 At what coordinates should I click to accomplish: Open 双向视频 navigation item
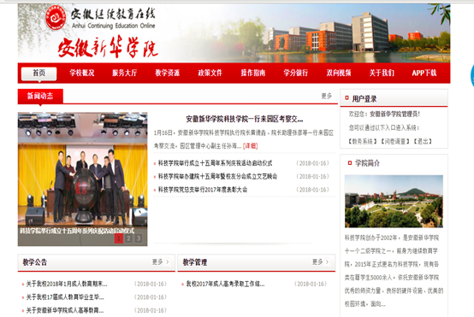pyautogui.click(x=339, y=73)
